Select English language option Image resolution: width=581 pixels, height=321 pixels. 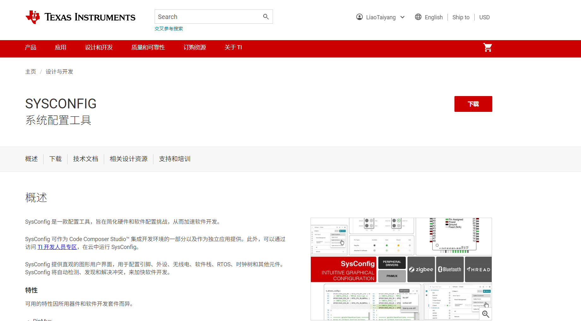click(434, 17)
